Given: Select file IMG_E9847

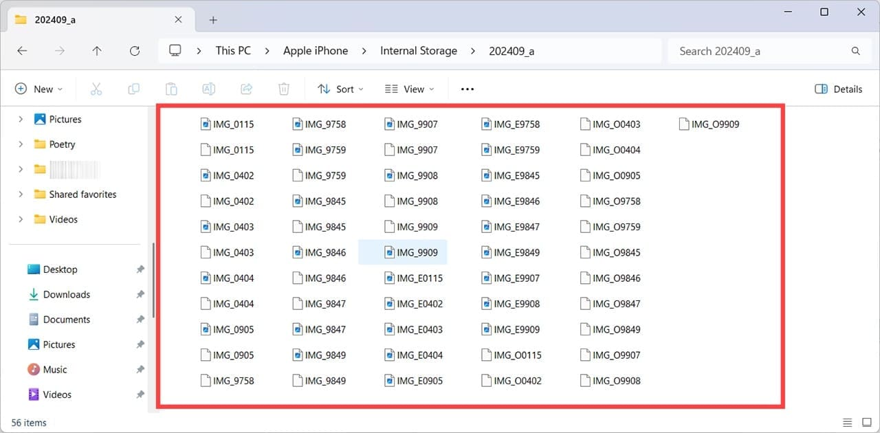Looking at the screenshot, I should pyautogui.click(x=510, y=227).
